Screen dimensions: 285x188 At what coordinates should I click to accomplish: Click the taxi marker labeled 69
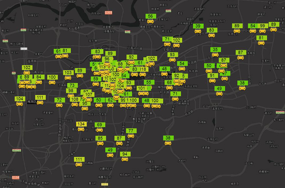99,130
